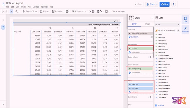Click the Share button
This screenshot has height=108, width=190.
pos(150,4)
